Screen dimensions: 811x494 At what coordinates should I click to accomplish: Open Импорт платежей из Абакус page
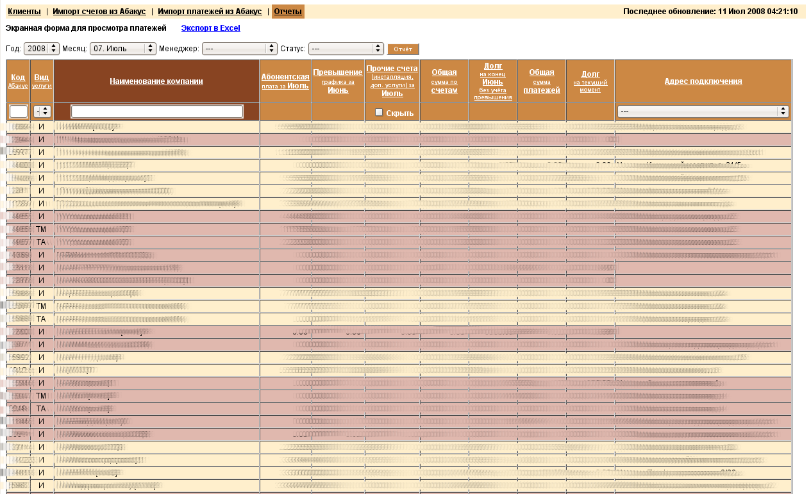pyautogui.click(x=210, y=12)
